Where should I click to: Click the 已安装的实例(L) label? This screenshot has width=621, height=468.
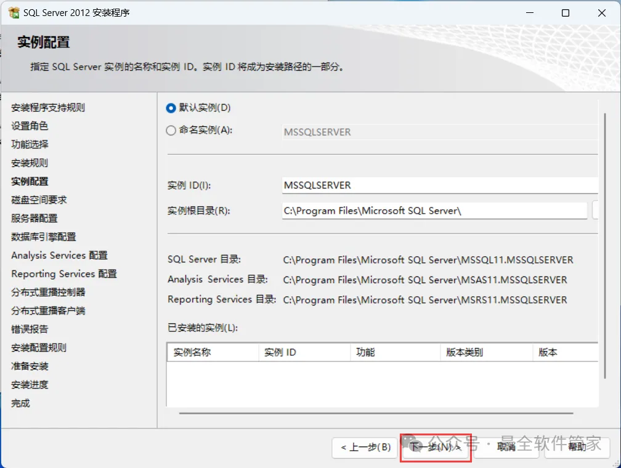pyautogui.click(x=202, y=328)
